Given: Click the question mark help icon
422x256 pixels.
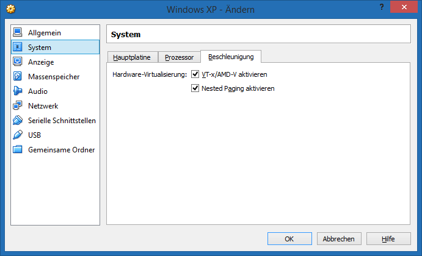Looking at the screenshot, I should (x=382, y=7).
